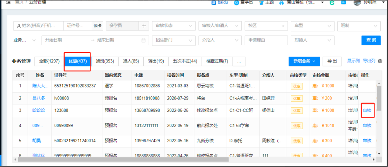Open the 查学员 search icon
Screen dimensions: 388x167
tap(237, 2)
